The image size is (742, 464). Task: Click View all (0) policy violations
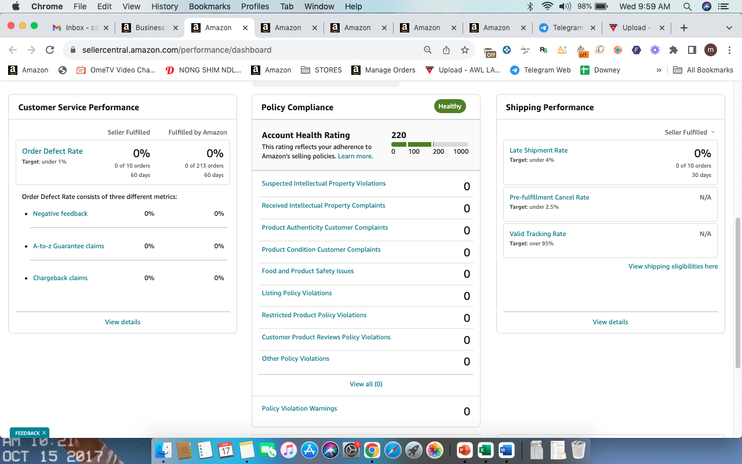(x=366, y=384)
